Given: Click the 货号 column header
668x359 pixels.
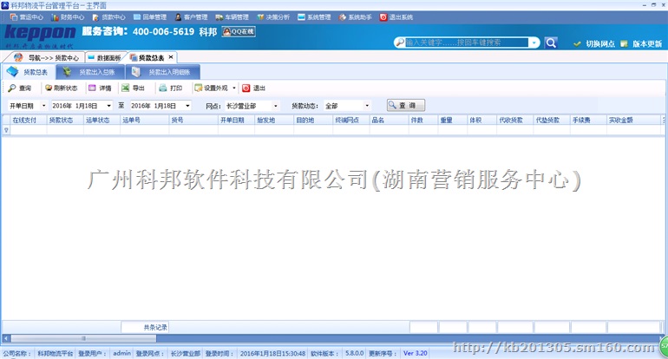Looking at the screenshot, I should pyautogui.click(x=193, y=120).
